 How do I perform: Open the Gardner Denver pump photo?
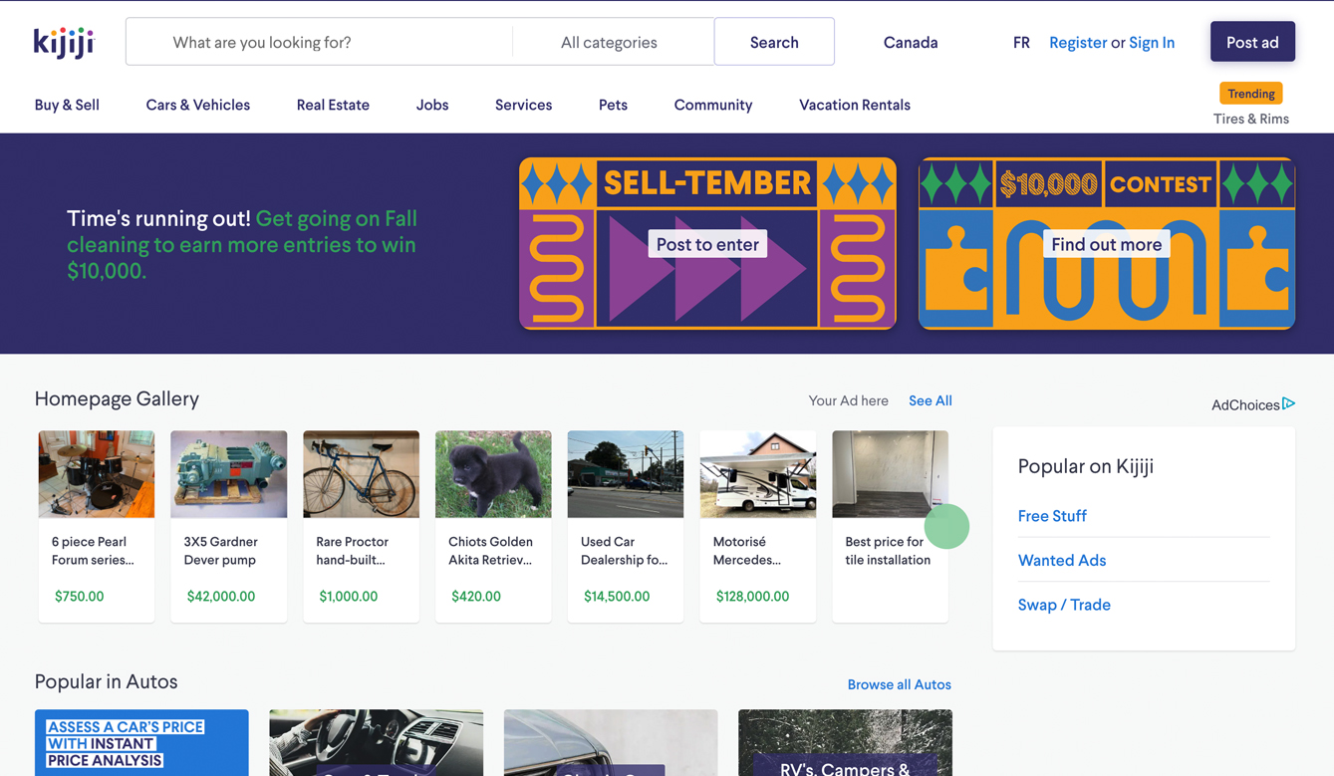(x=228, y=474)
